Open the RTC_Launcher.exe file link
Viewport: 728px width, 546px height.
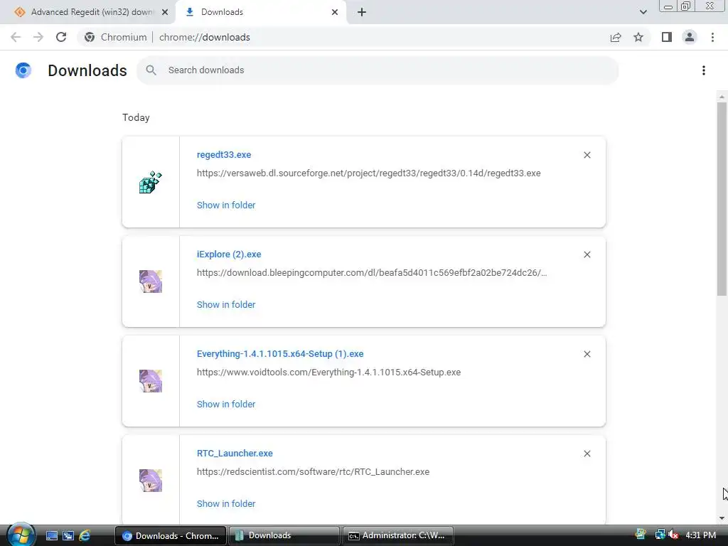coord(235,453)
